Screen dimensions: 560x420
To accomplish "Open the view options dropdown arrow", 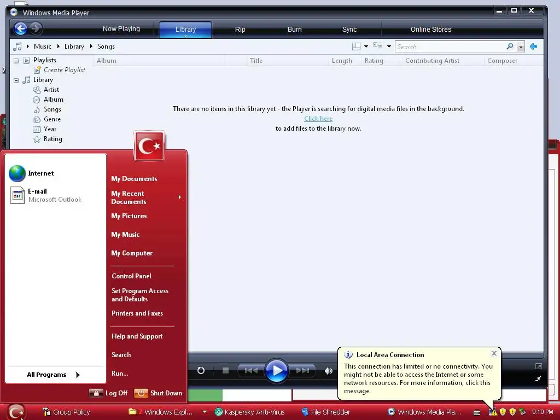I will tap(389, 46).
